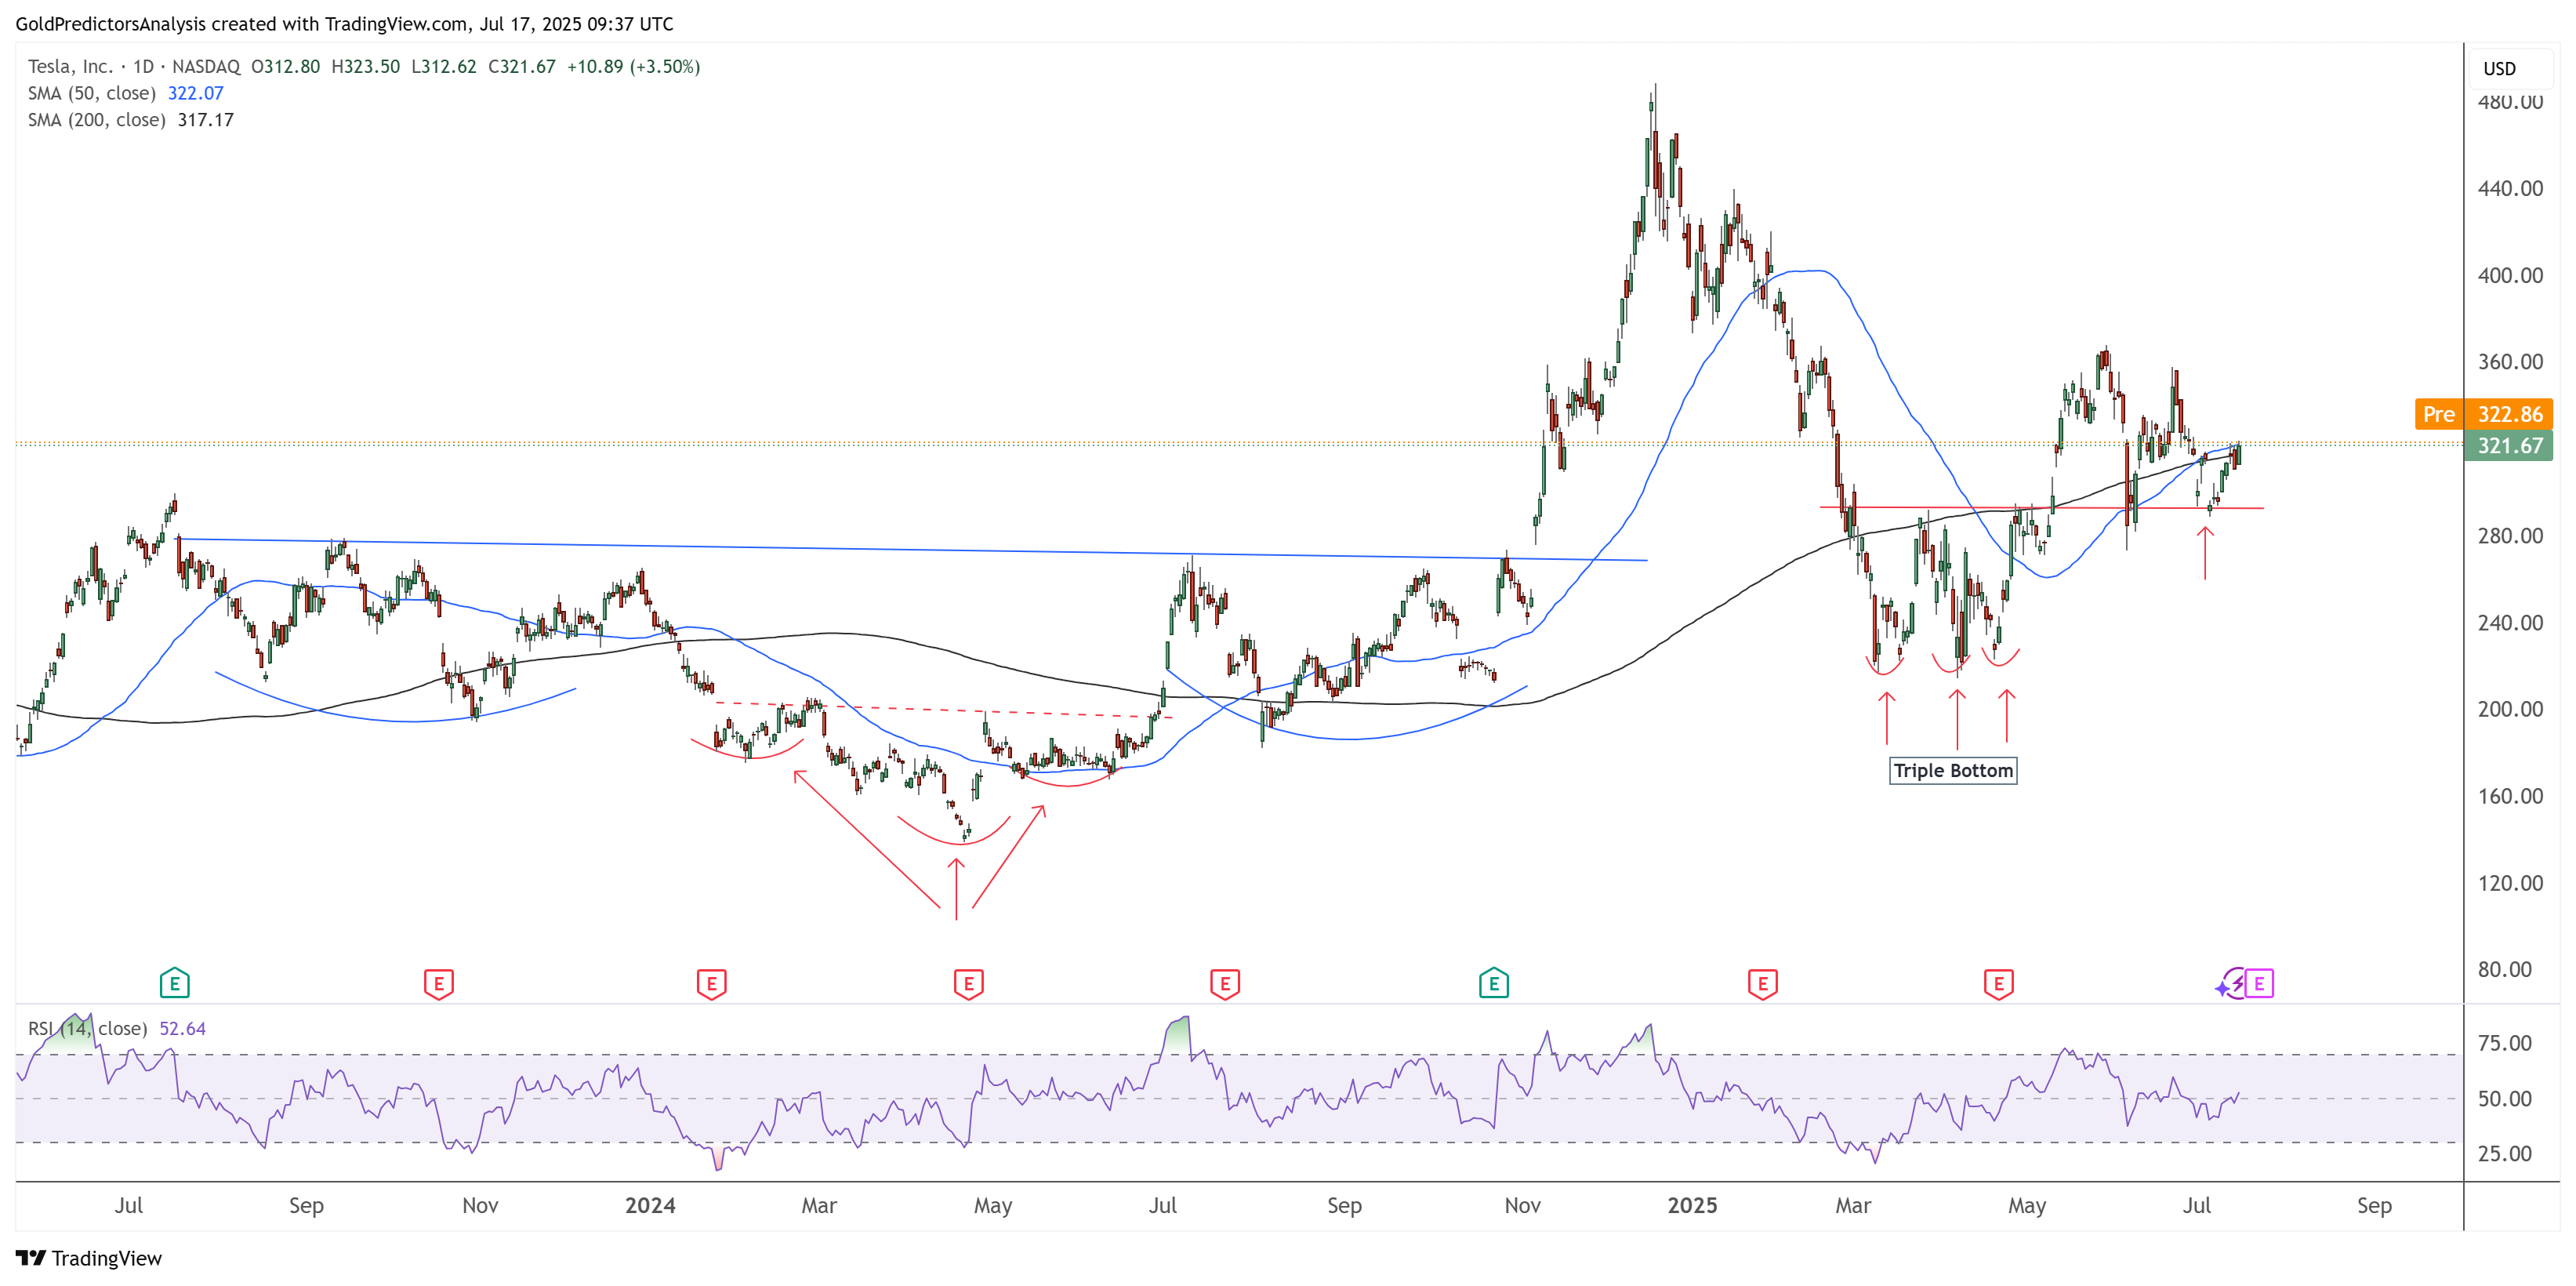Select the RSI (14, close) legend

pyautogui.click(x=88, y=1028)
